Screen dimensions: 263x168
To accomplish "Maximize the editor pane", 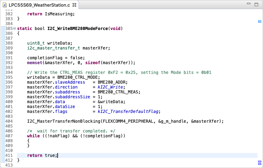I will 257,4.
